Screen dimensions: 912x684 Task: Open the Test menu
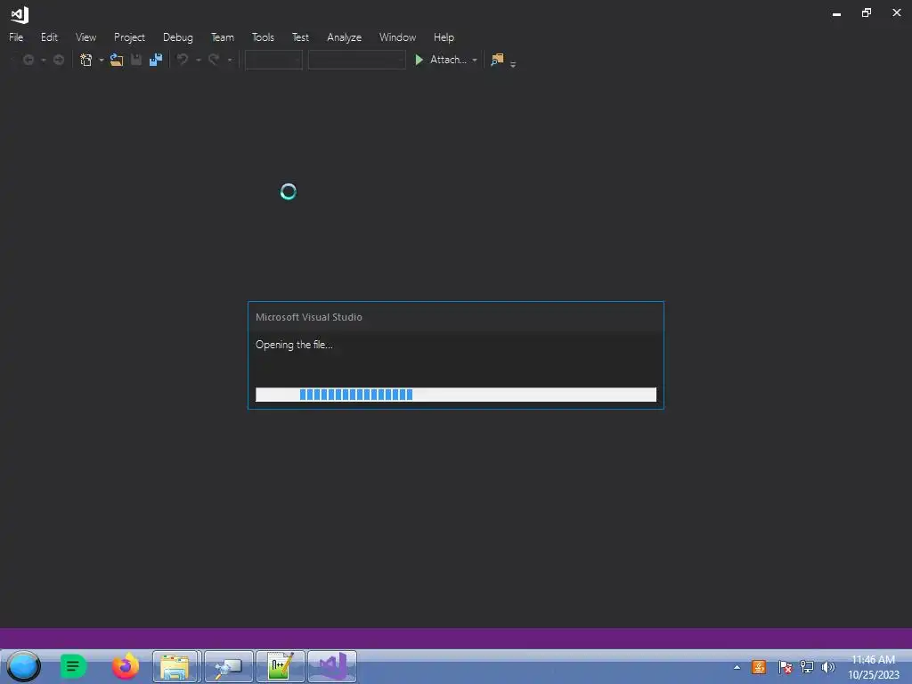coord(301,37)
